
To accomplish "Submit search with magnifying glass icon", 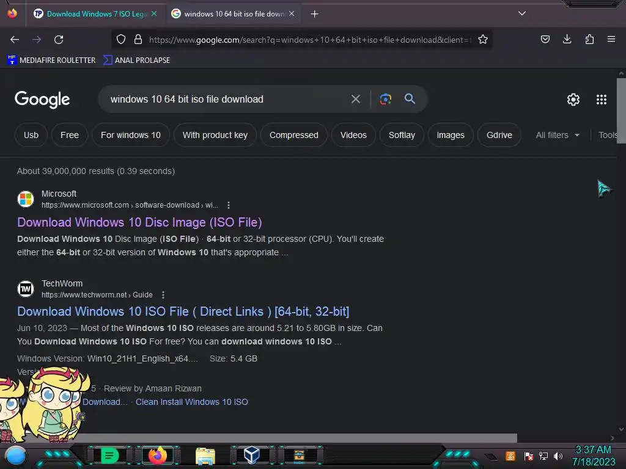I will [x=410, y=99].
